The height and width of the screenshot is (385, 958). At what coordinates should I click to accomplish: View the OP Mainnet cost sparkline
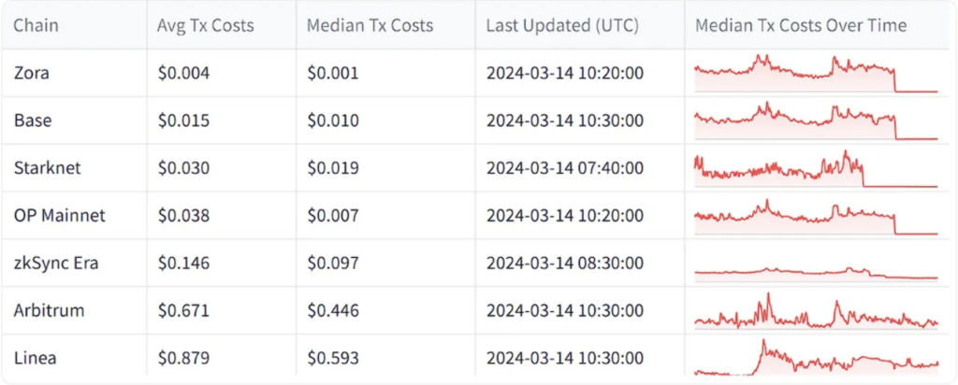[x=816, y=216]
